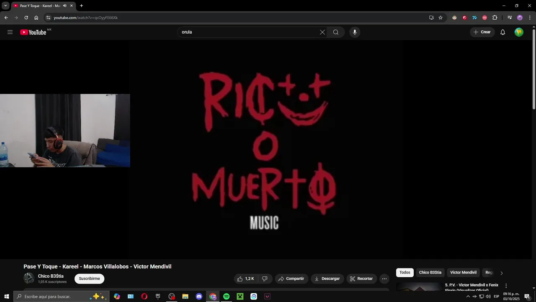Bookmark this page with the star
Viewport: 536px width, 302px height.
point(441,18)
